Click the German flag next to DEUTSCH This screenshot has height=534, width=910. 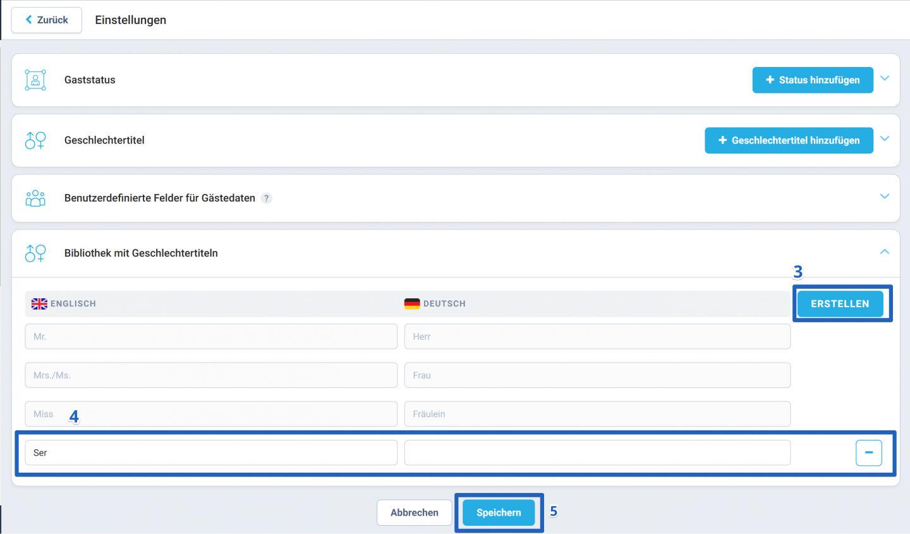pyautogui.click(x=412, y=304)
